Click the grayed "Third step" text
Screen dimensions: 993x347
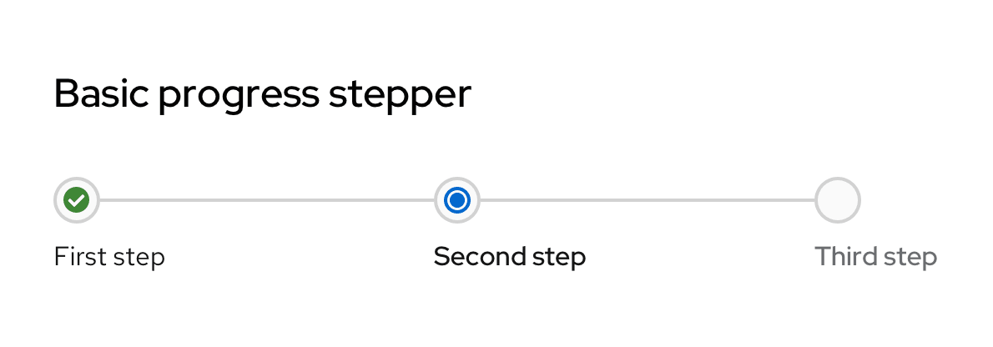coord(875,257)
